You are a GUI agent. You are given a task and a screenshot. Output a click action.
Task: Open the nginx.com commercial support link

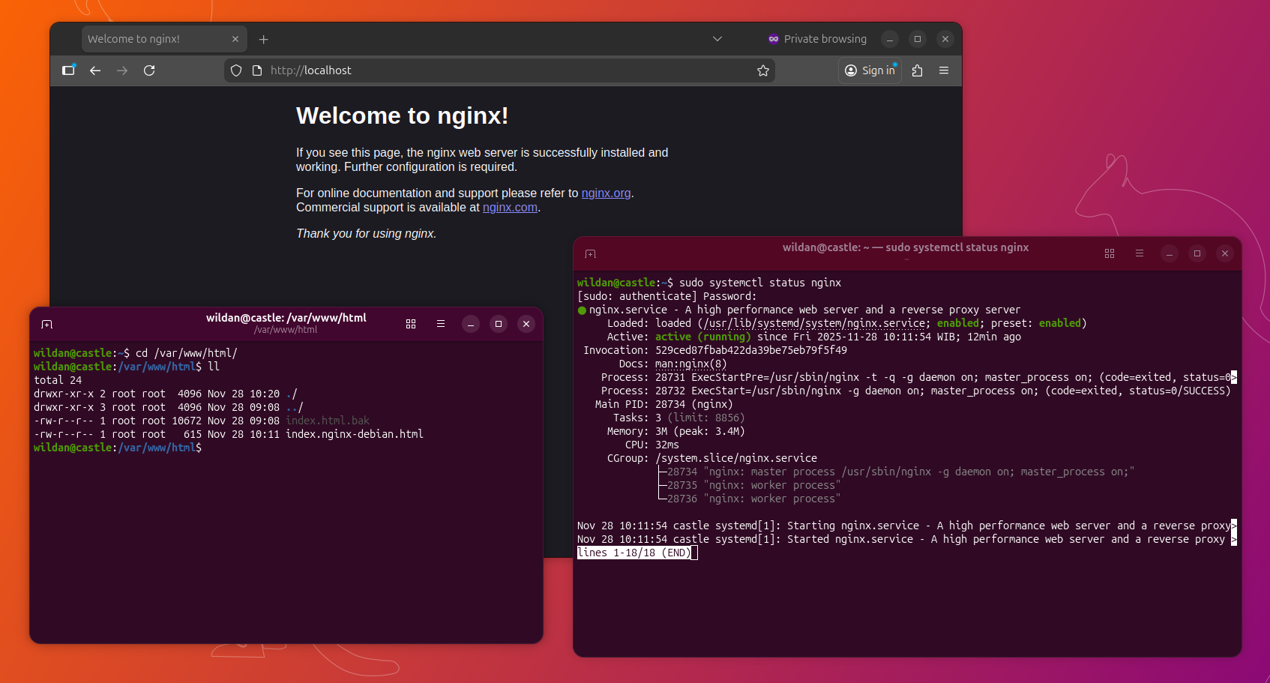point(510,208)
